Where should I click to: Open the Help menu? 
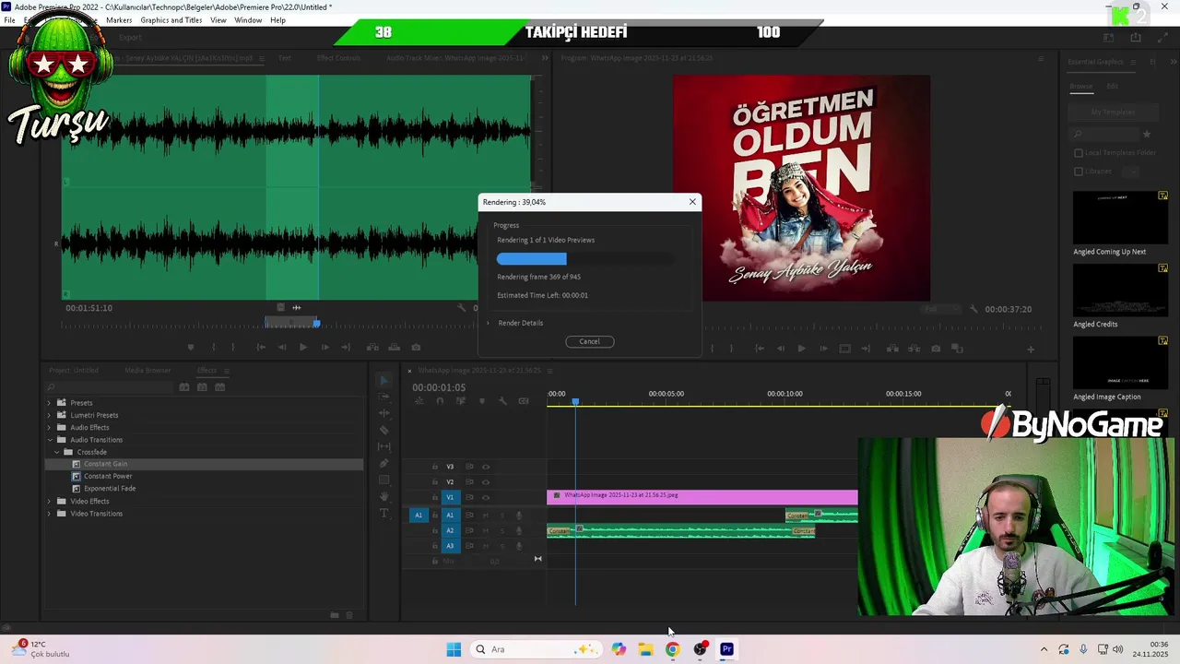pyautogui.click(x=277, y=20)
